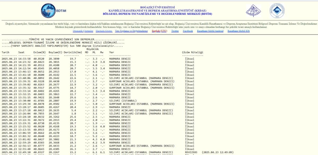Open the Rasathane Mobil Android link
The image size is (318, 155).
pos(210,31)
